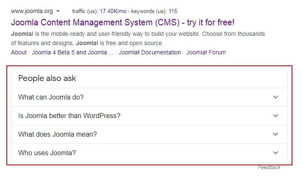Open the Joomla 4 Beta 5 sitelink
Screen dimensions: 303x178
click(x=72, y=52)
